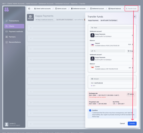Click the Our FX fee value
The width and height of the screenshot is (143, 133).
click(x=119, y=104)
